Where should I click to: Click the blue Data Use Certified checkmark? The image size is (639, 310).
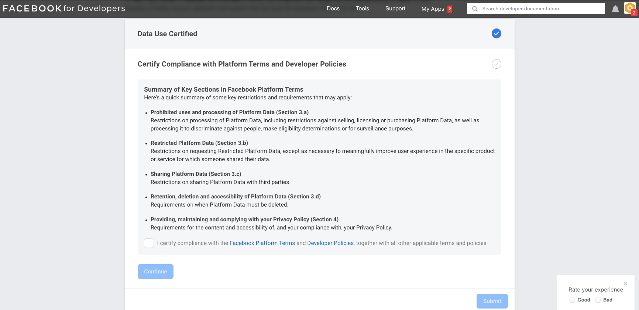[497, 34]
